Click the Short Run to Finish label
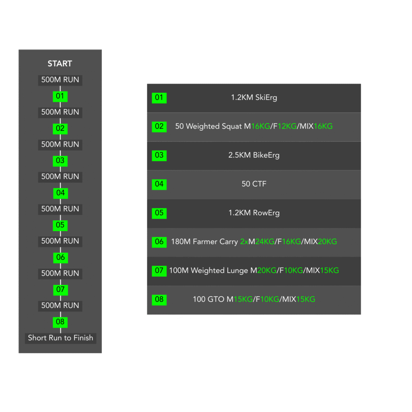This screenshot has width=412, height=412. 60,338
